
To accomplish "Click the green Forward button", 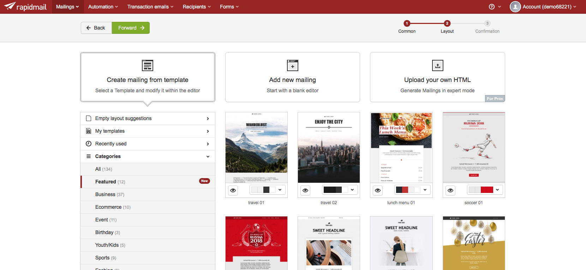I will (131, 28).
